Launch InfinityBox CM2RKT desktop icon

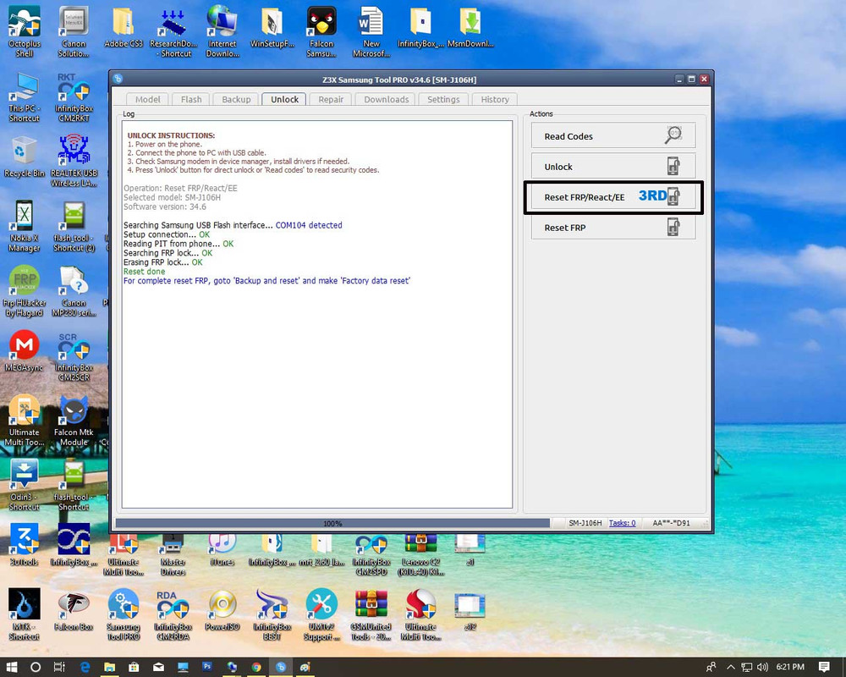coord(74,97)
